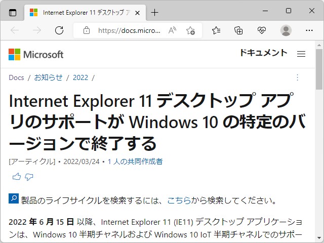This screenshot has width=324, height=243.
Task: Maximize the browser window
Action: pyautogui.click(x=289, y=11)
